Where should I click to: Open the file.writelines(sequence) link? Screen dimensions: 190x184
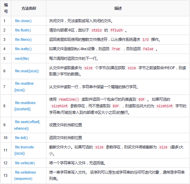tap(25, 175)
